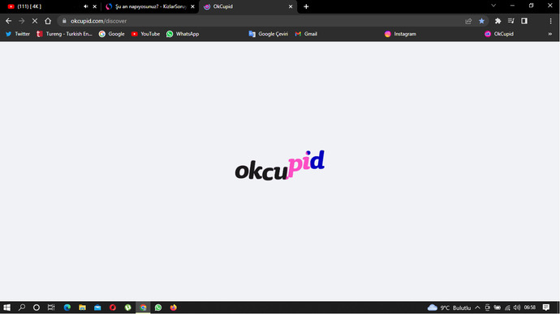This screenshot has height=314, width=560.
Task: Go forward using the arrow button
Action: tap(22, 21)
